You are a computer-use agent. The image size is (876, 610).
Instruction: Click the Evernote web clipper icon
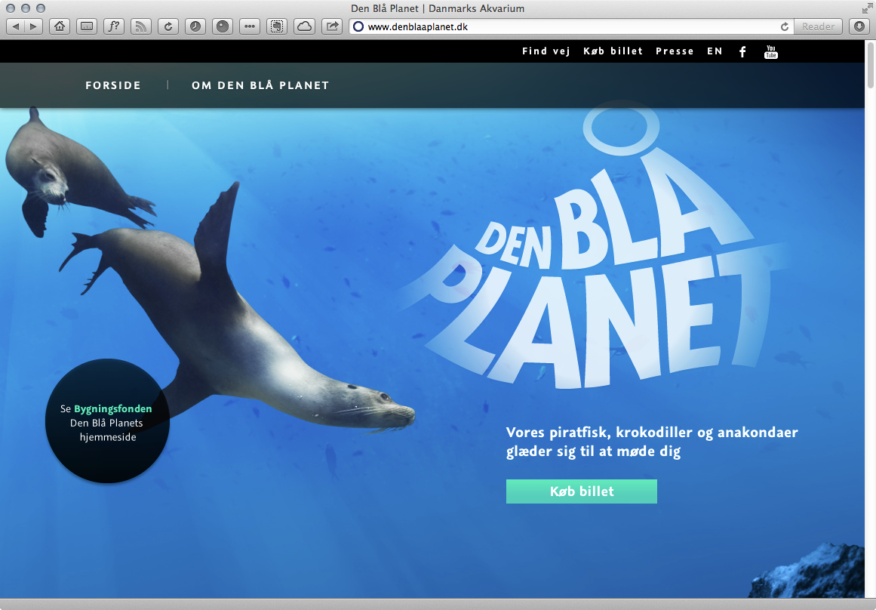coord(277,26)
